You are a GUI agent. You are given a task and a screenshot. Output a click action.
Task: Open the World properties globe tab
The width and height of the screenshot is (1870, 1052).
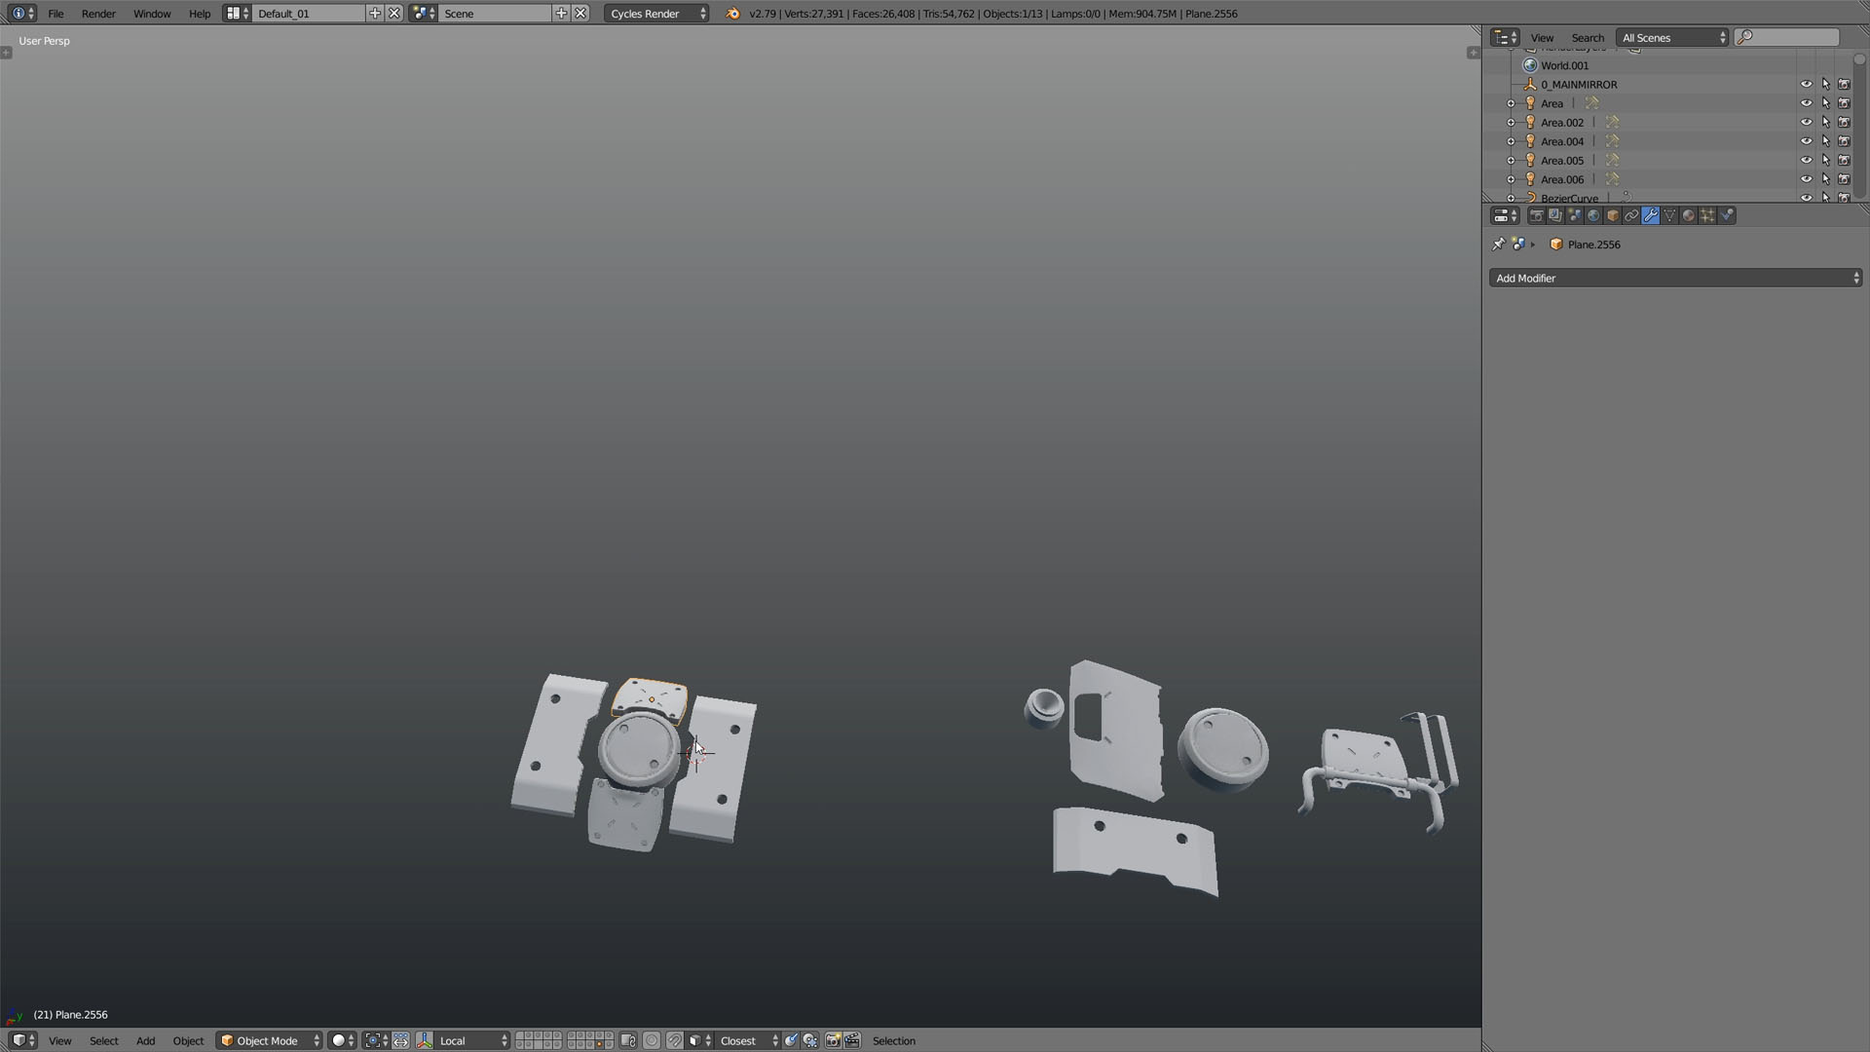1593,215
